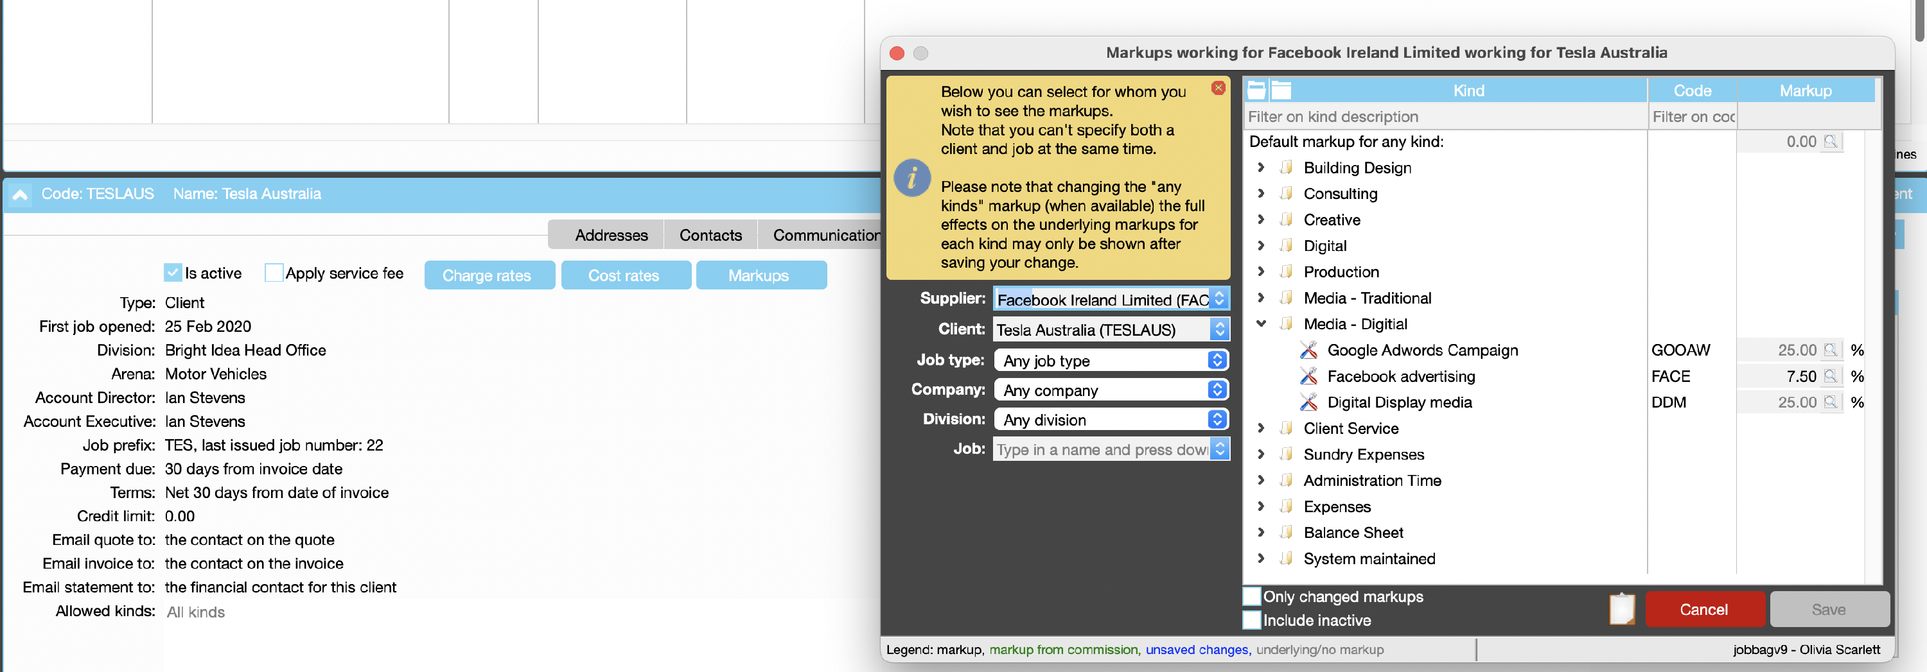Screen dimensions: 1927x672
Task: Expand the System maintained tree node
Action: [x=1262, y=559]
